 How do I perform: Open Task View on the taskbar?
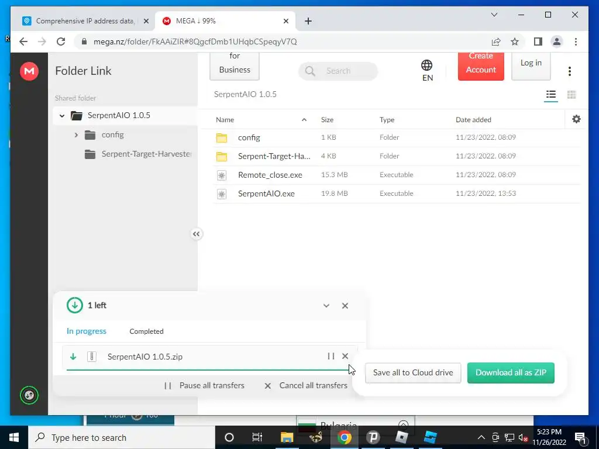(x=257, y=437)
